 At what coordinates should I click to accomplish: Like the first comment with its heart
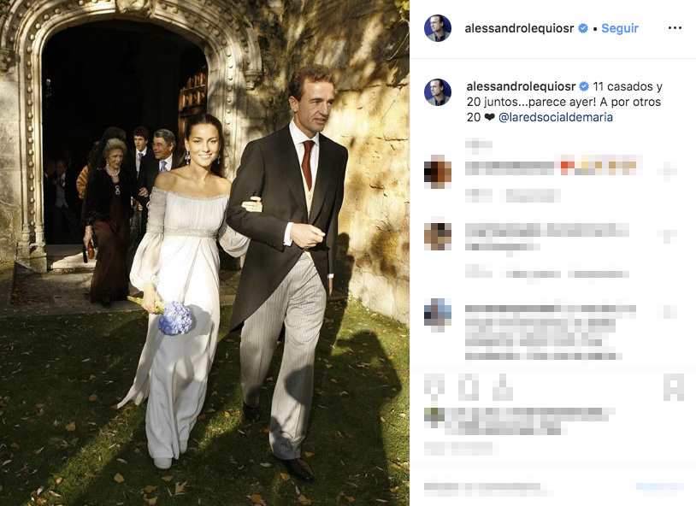coord(668,171)
